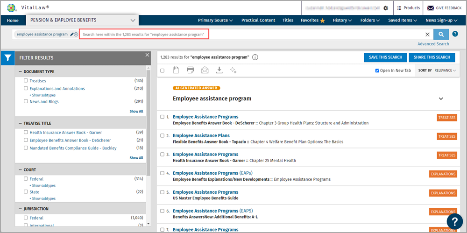Image resolution: width=467 pixels, height=233 pixels.
Task: Show subtypes under State court
Action: (42, 198)
